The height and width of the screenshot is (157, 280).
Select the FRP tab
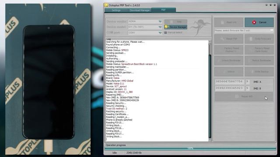[163, 10]
